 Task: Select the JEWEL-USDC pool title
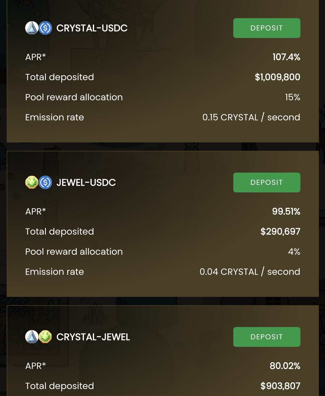click(x=86, y=182)
